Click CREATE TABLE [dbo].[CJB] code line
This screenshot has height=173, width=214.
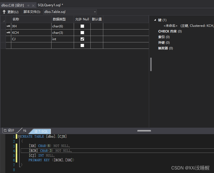[44, 137]
